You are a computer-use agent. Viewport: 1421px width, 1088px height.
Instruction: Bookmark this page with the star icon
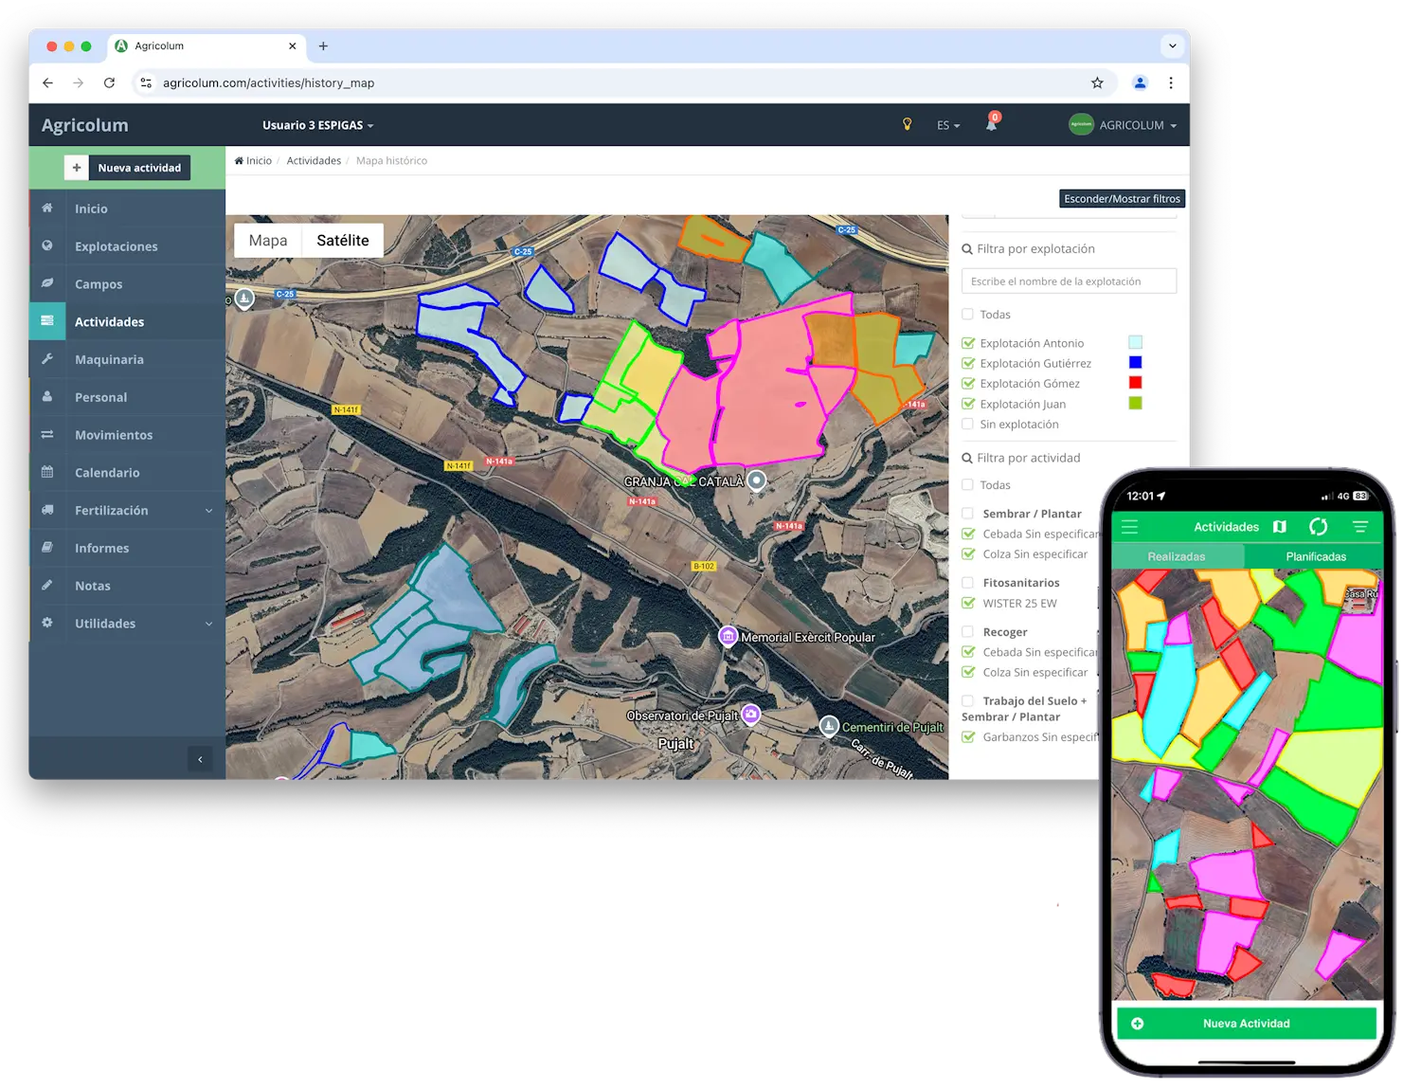click(1097, 83)
